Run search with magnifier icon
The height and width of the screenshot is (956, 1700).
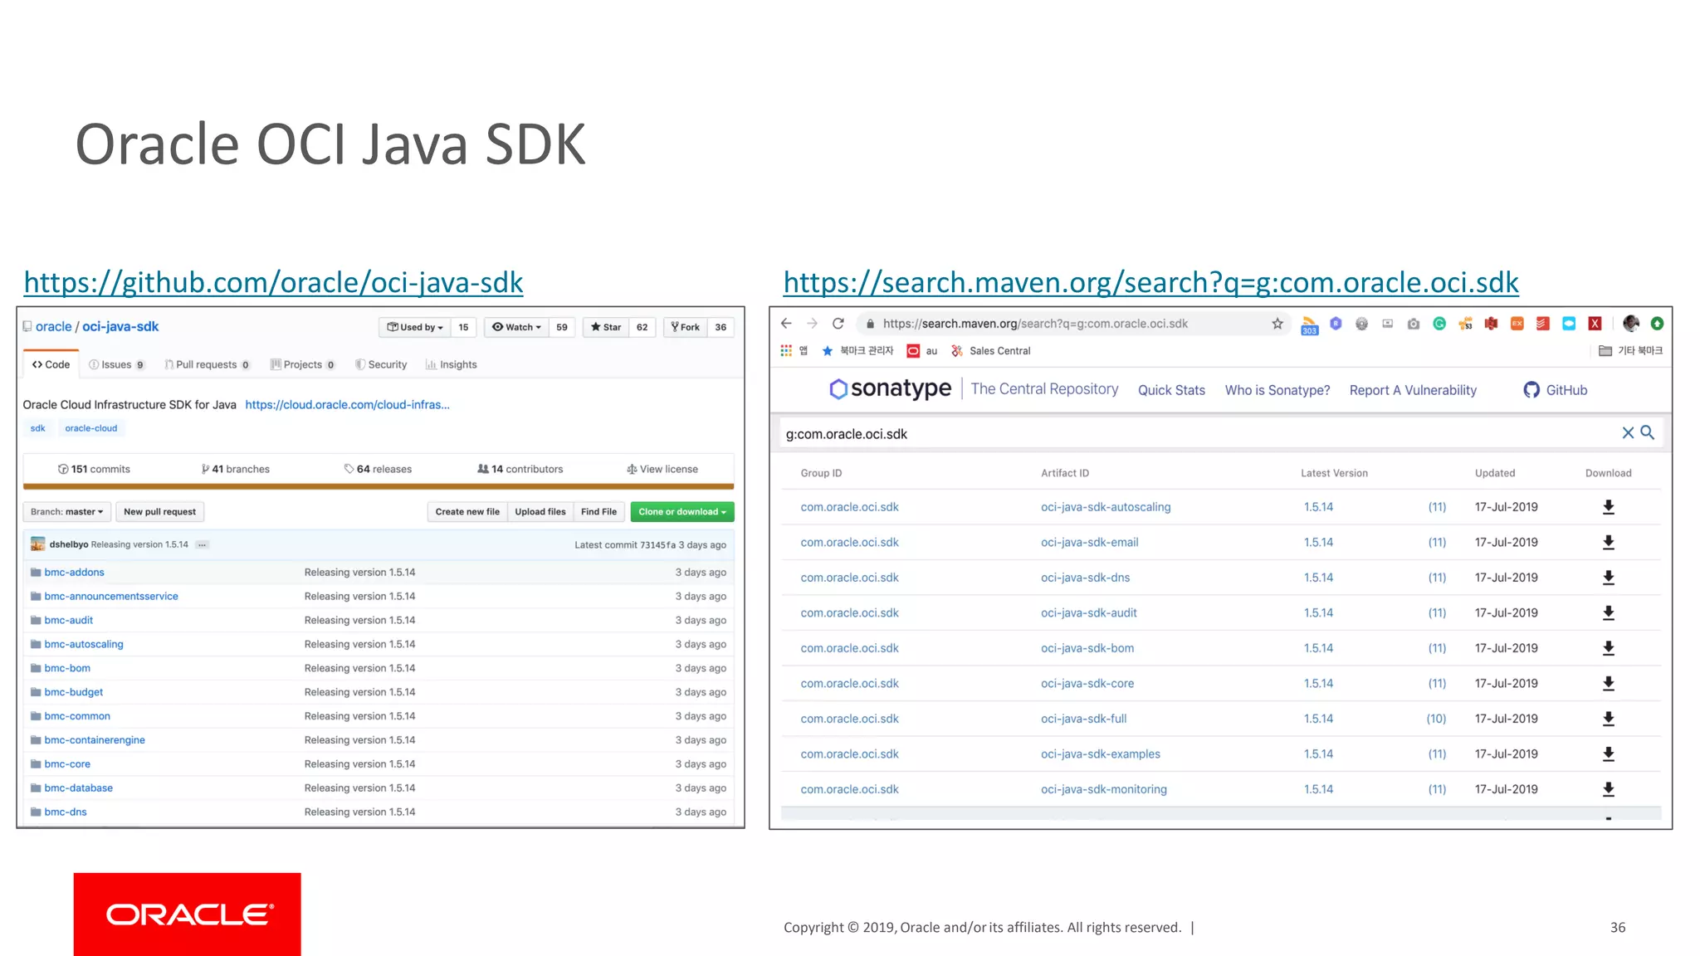1648,432
